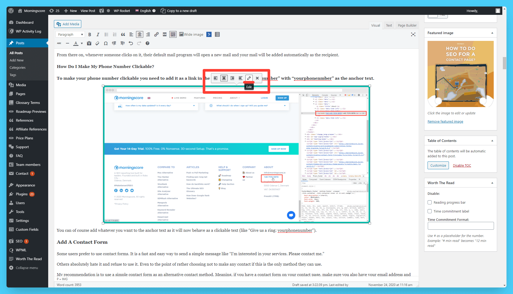Open the New content menu in admin bar
The image size is (513, 294).
pyautogui.click(x=70, y=11)
